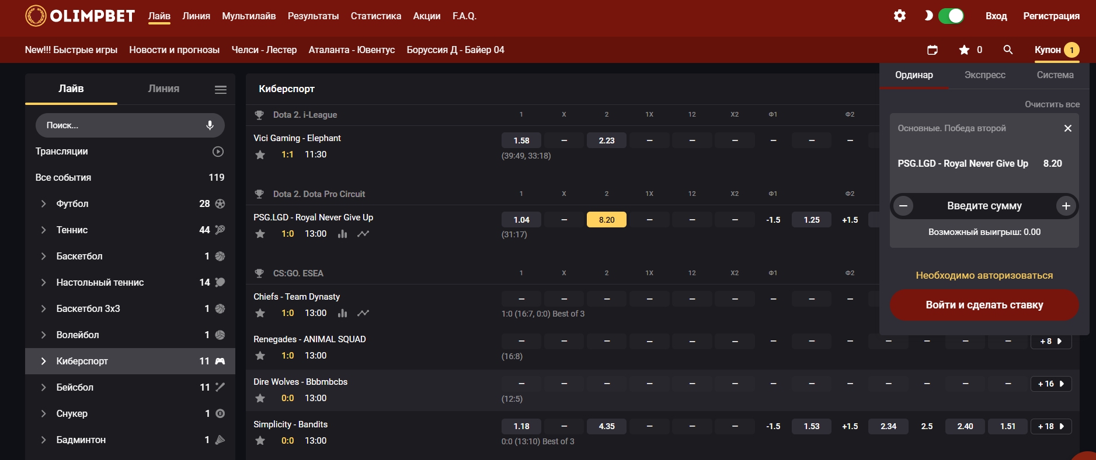The width and height of the screenshot is (1096, 460).
Task: Open the calendar icon in header
Action: pyautogui.click(x=933, y=50)
